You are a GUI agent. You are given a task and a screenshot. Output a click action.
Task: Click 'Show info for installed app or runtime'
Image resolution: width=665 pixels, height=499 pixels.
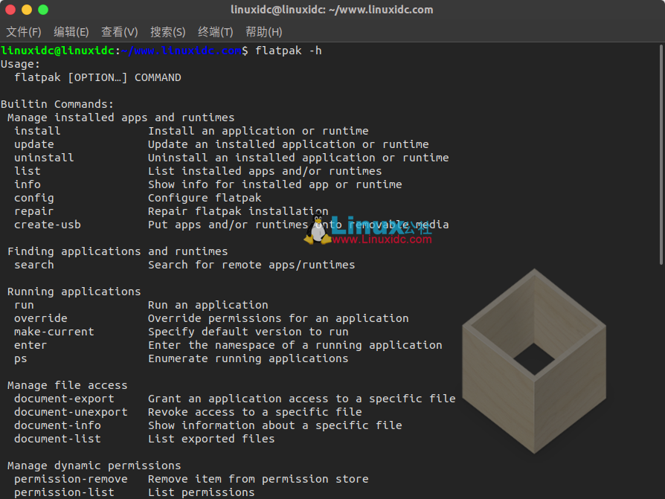(274, 184)
